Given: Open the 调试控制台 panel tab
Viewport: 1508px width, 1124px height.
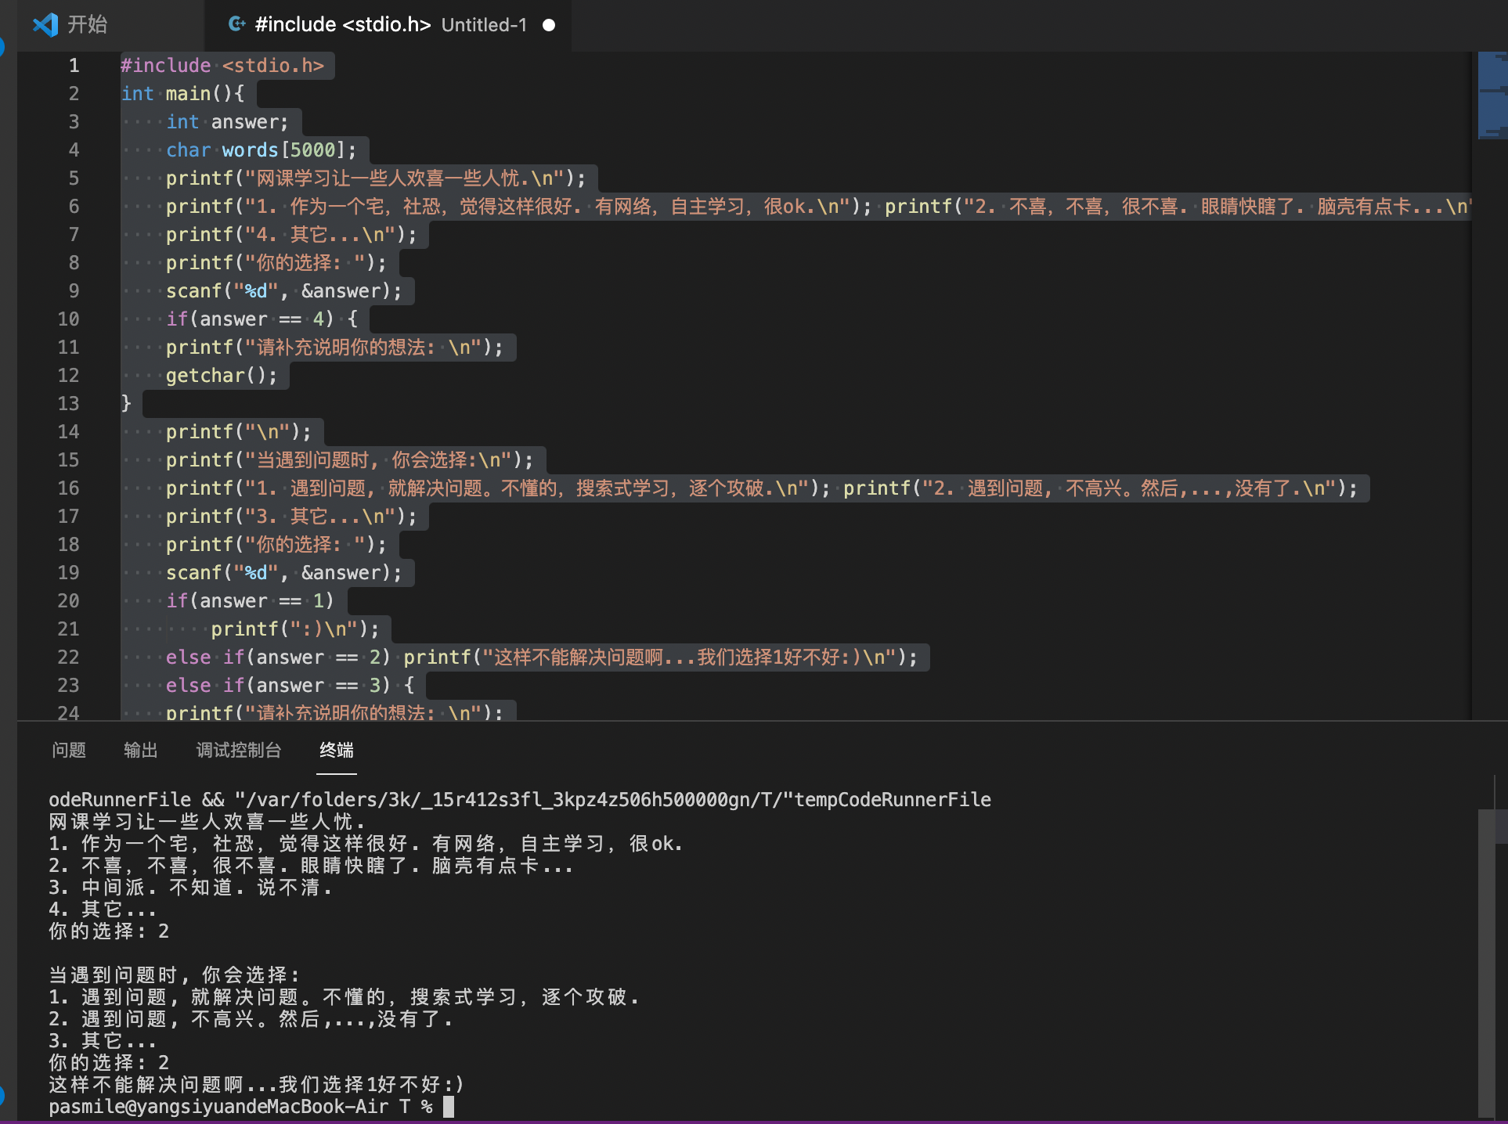Looking at the screenshot, I should tap(239, 750).
